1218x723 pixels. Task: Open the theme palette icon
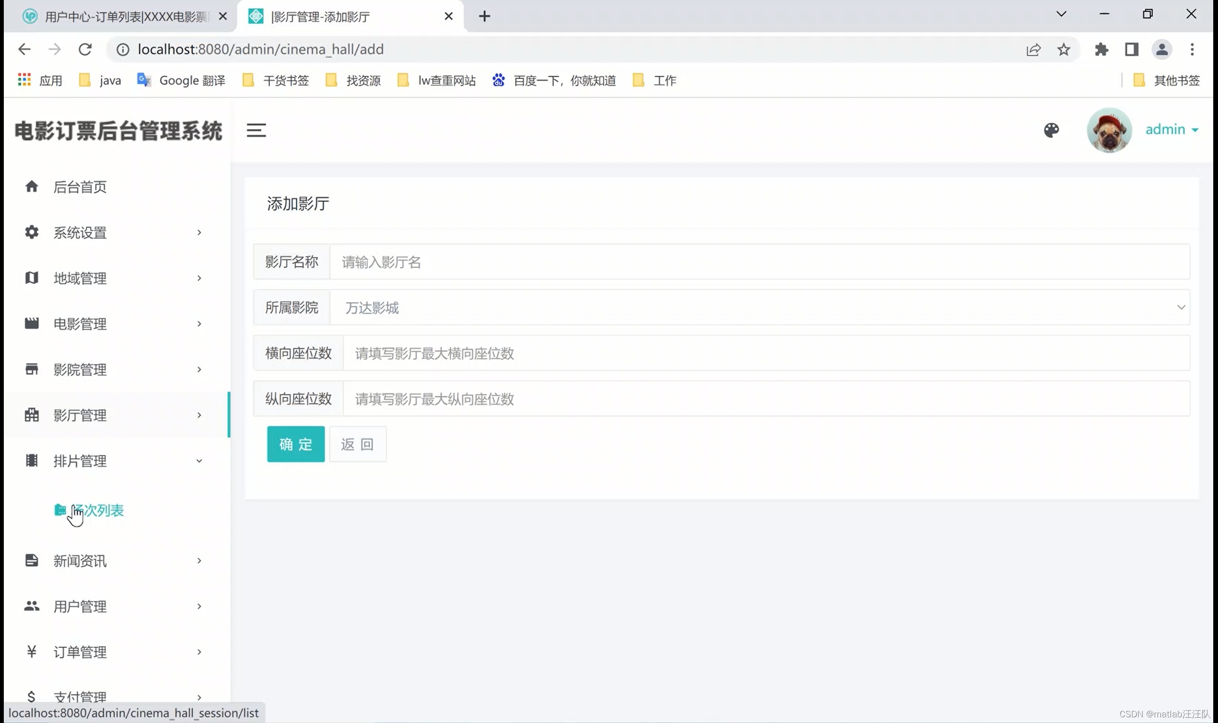point(1051,130)
